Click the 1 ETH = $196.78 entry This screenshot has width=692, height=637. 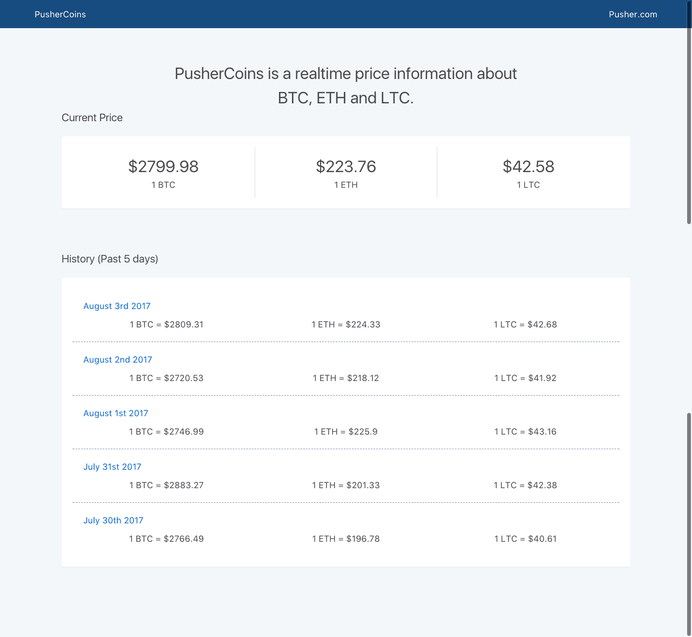346,539
